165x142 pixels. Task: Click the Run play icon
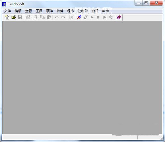[x=92, y=17]
